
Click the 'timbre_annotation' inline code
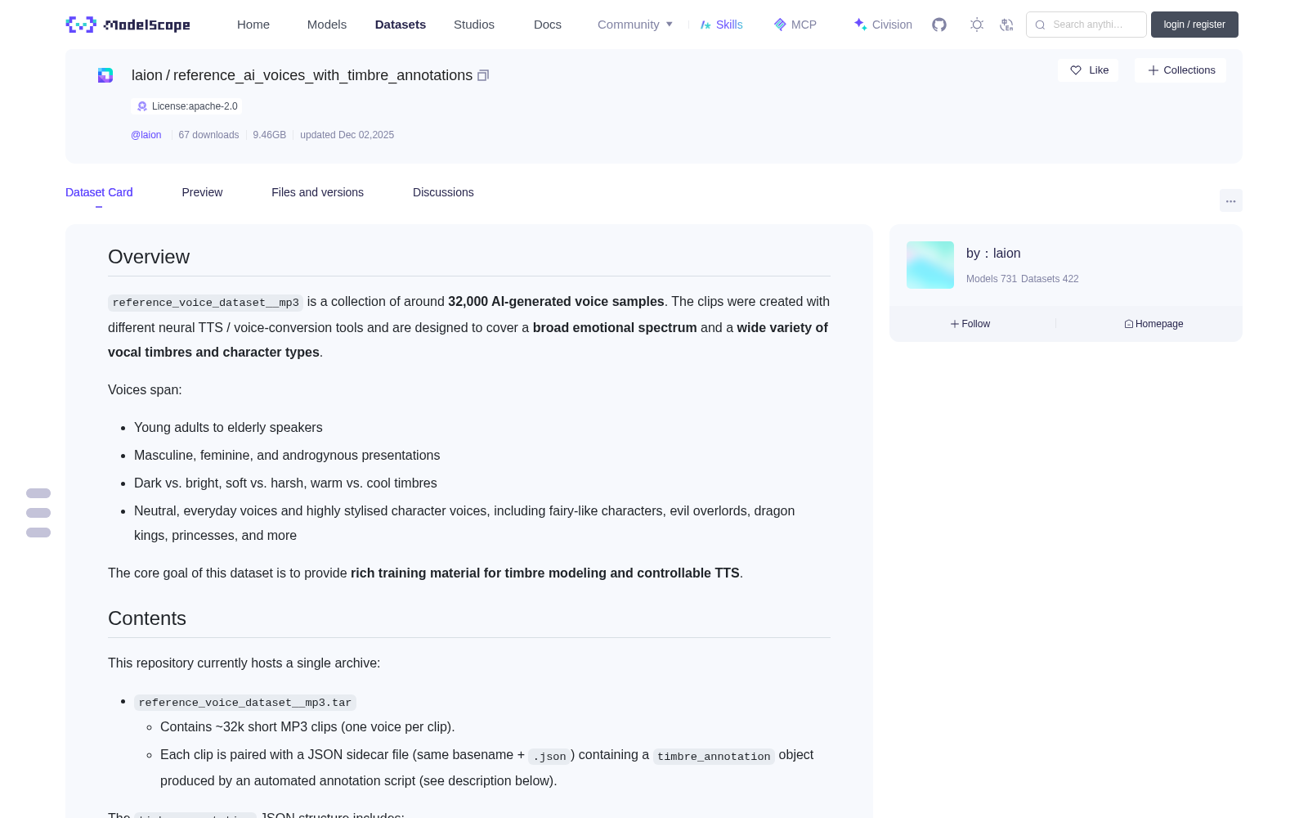(714, 757)
